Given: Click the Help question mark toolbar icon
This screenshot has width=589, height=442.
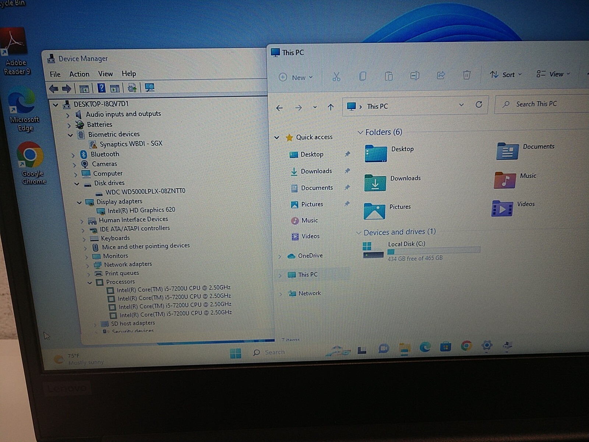Looking at the screenshot, I should [102, 88].
